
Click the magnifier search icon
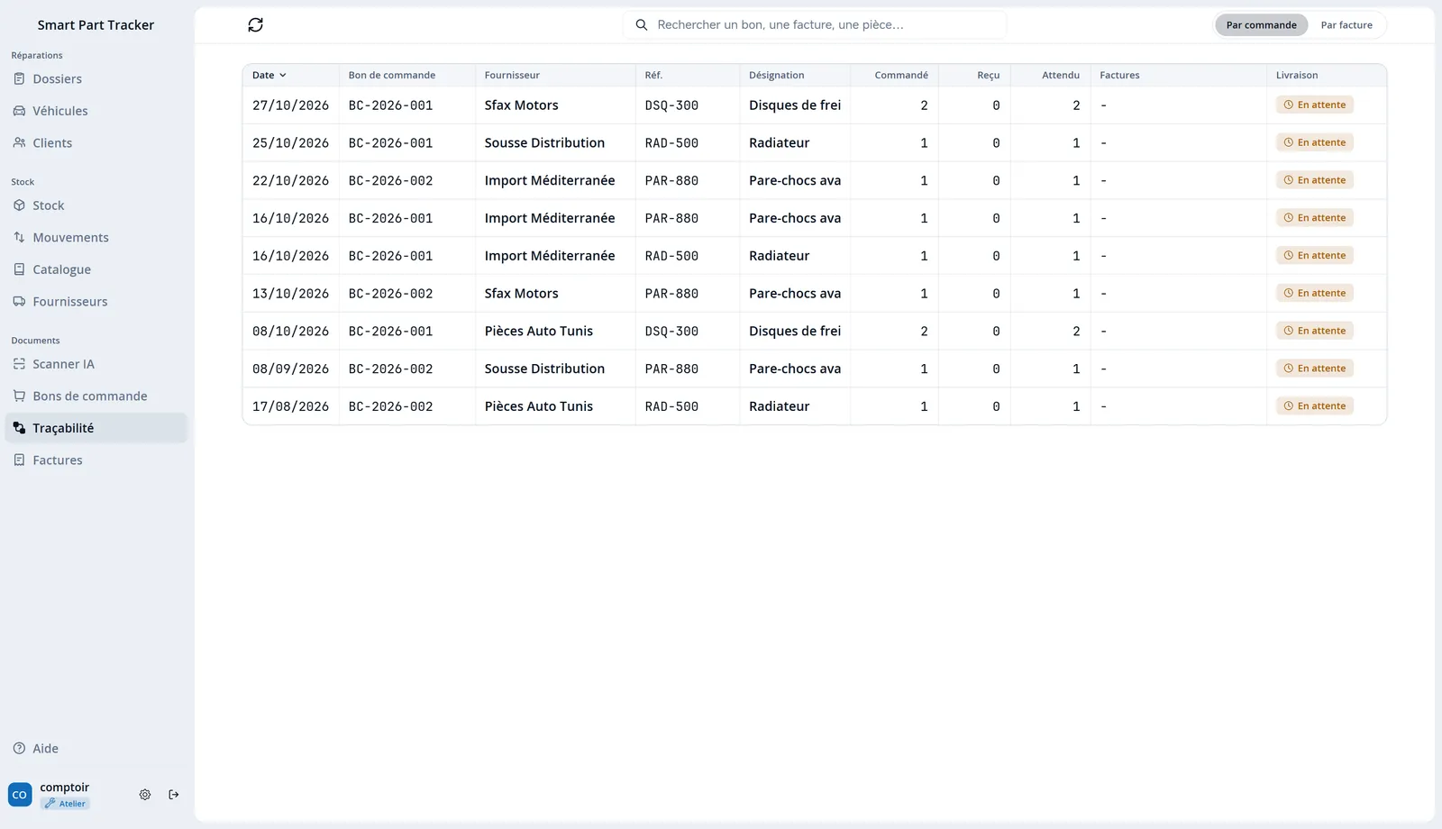pos(642,25)
